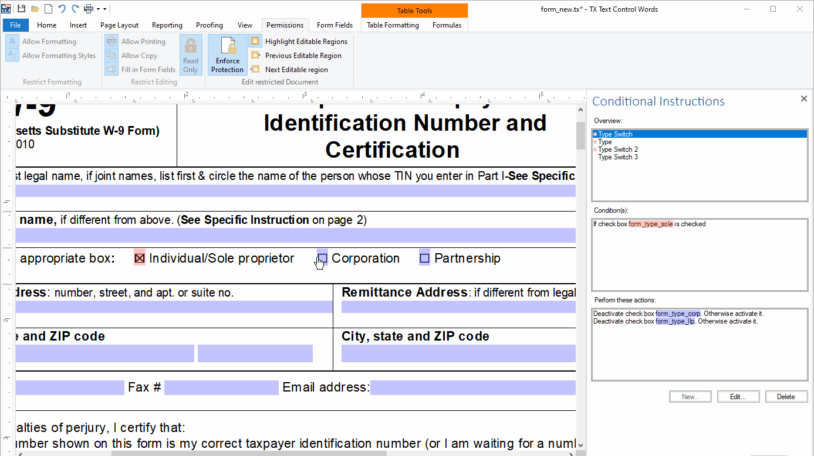Click the form_type_corp action reference
Screen dimensions: 814x456
[678, 314]
